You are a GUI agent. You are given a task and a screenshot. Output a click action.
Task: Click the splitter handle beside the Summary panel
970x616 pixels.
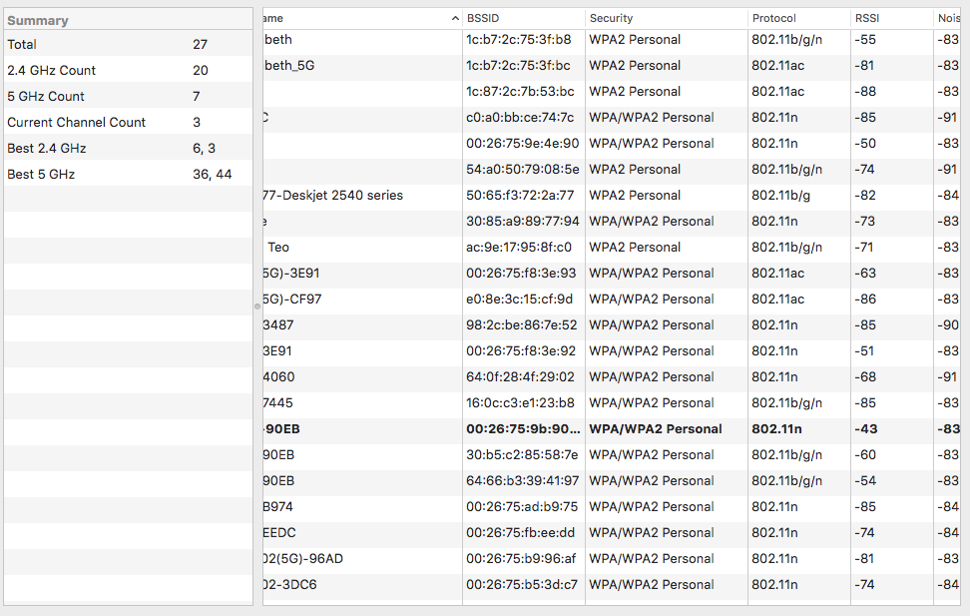pos(257,307)
